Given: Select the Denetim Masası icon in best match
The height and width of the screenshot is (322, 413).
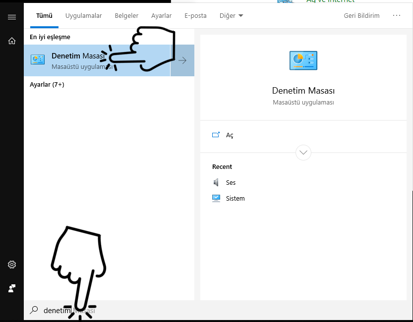Looking at the screenshot, I should tap(38, 59).
